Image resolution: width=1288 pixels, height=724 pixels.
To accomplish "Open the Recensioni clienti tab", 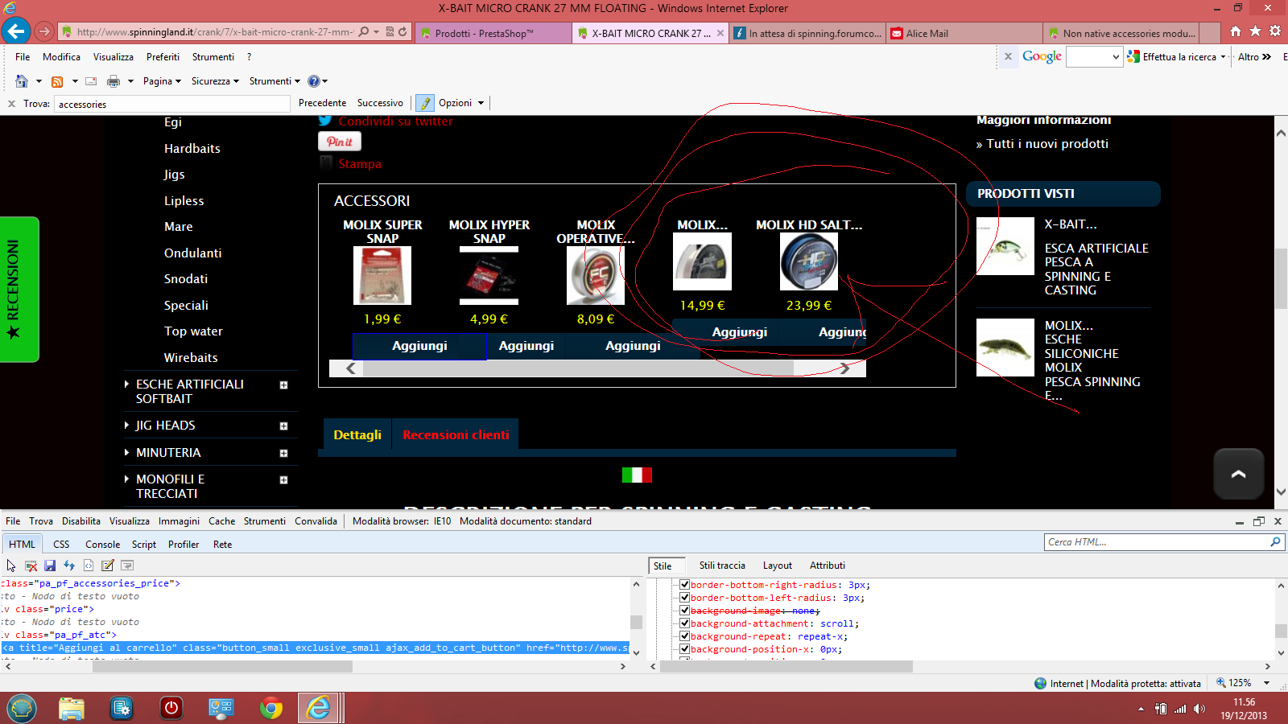I will (x=456, y=434).
